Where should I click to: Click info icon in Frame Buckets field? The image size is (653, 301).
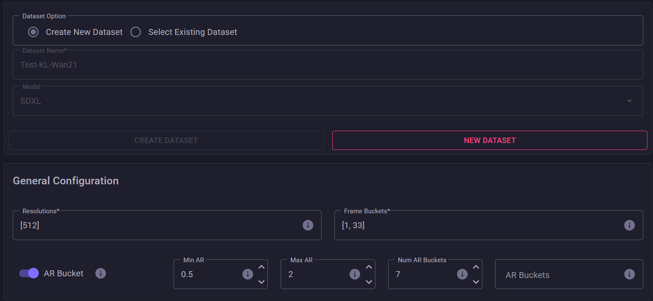(629, 225)
